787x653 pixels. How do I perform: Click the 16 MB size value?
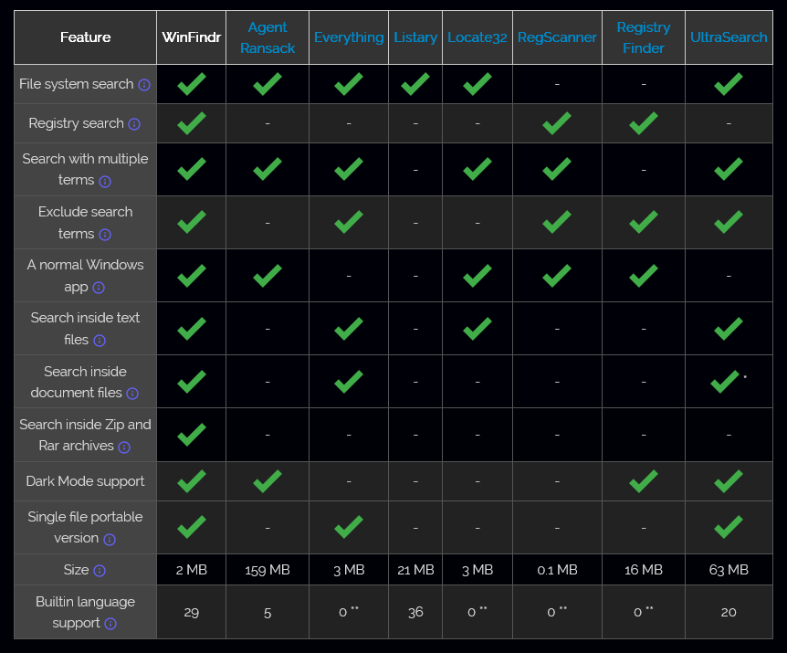tap(644, 570)
